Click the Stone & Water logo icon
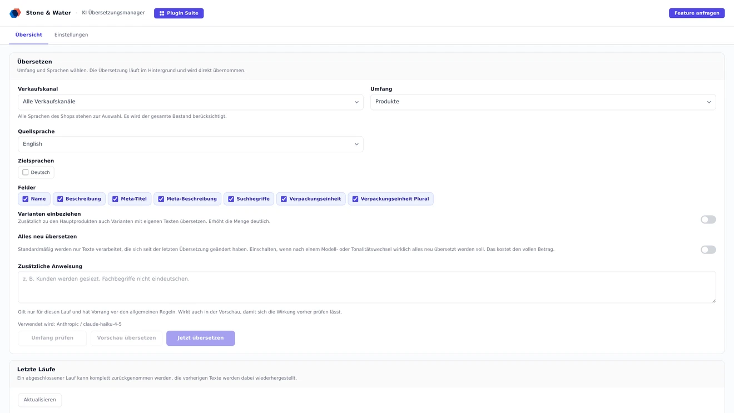 coord(15,13)
